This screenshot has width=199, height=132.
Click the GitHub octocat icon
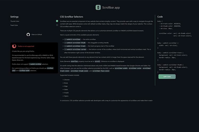(28, 34)
